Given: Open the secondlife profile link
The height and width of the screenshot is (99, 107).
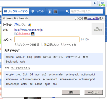Looking at the screenshot, I should 93,18.
